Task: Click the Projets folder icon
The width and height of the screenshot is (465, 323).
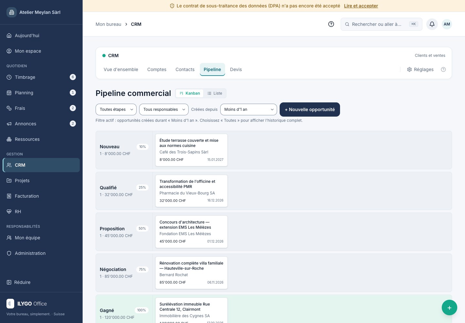Action: click(x=9, y=181)
